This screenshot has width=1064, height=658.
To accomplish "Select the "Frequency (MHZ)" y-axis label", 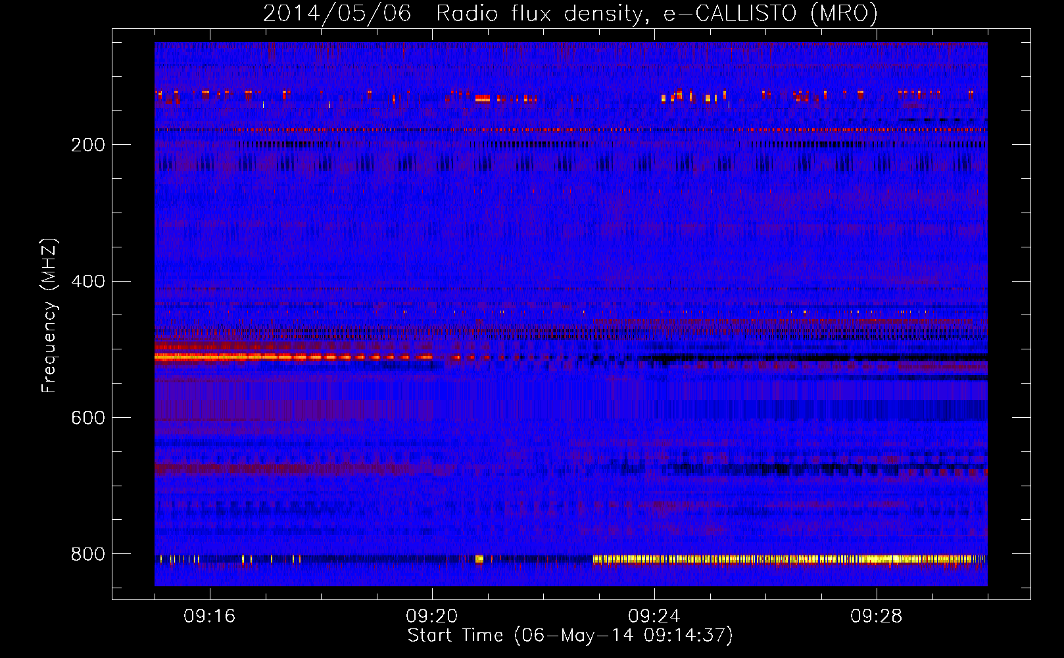I will click(49, 316).
